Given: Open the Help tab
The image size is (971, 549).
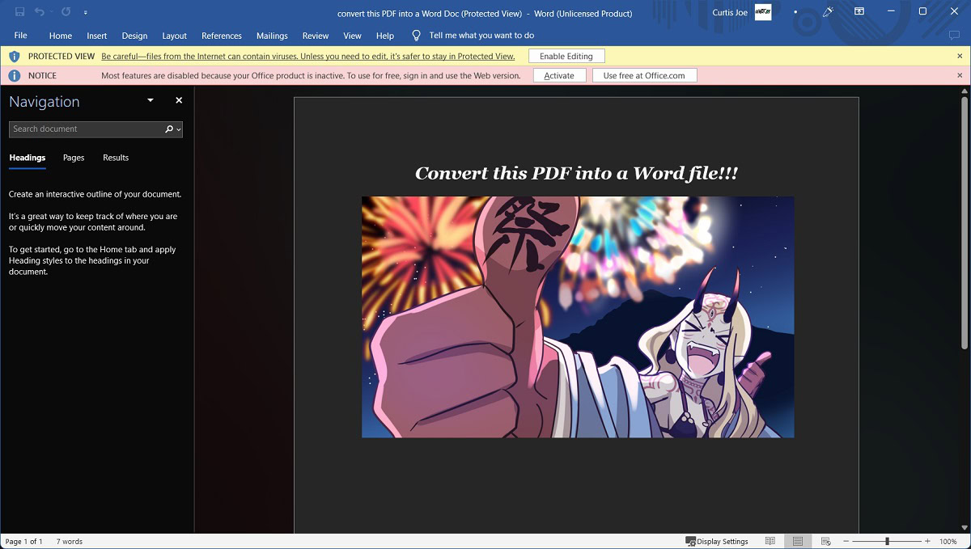Looking at the screenshot, I should point(385,36).
